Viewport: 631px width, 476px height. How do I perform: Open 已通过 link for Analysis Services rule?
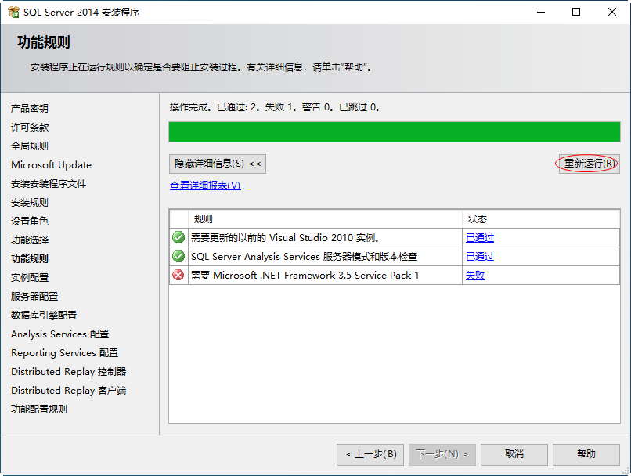(x=480, y=256)
